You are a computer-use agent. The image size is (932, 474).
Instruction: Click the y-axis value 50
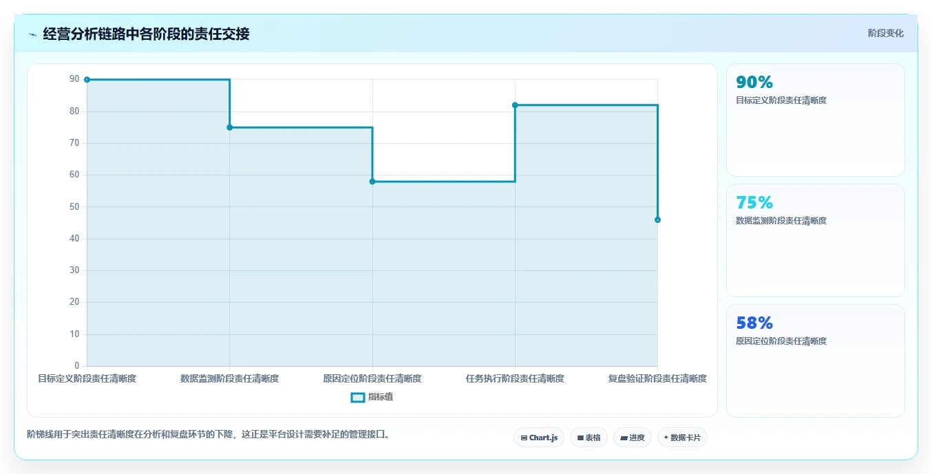click(x=74, y=206)
